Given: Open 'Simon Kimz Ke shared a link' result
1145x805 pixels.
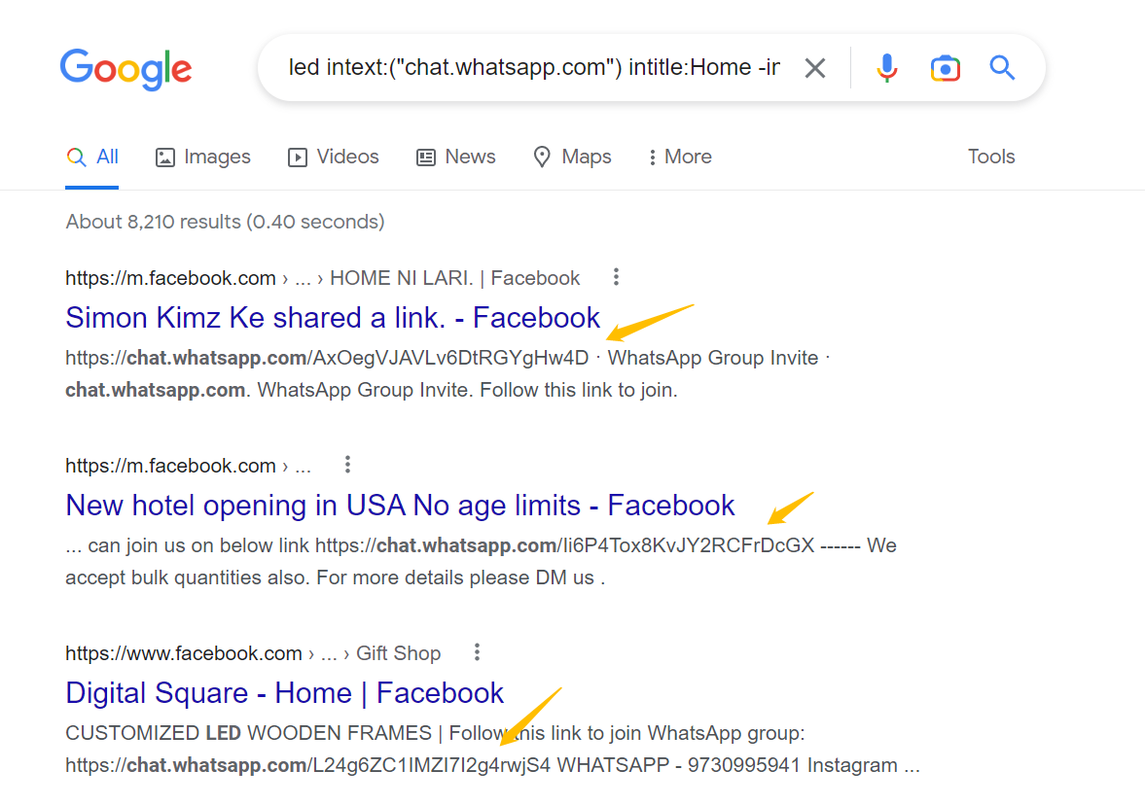Looking at the screenshot, I should (x=333, y=318).
